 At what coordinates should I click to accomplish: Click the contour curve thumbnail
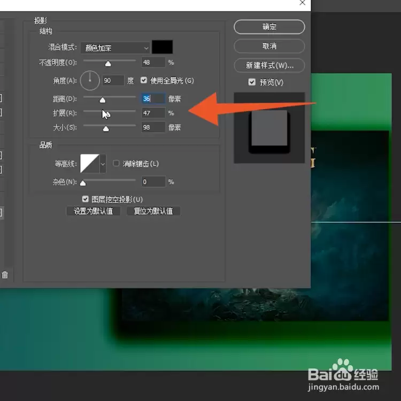[x=90, y=164]
